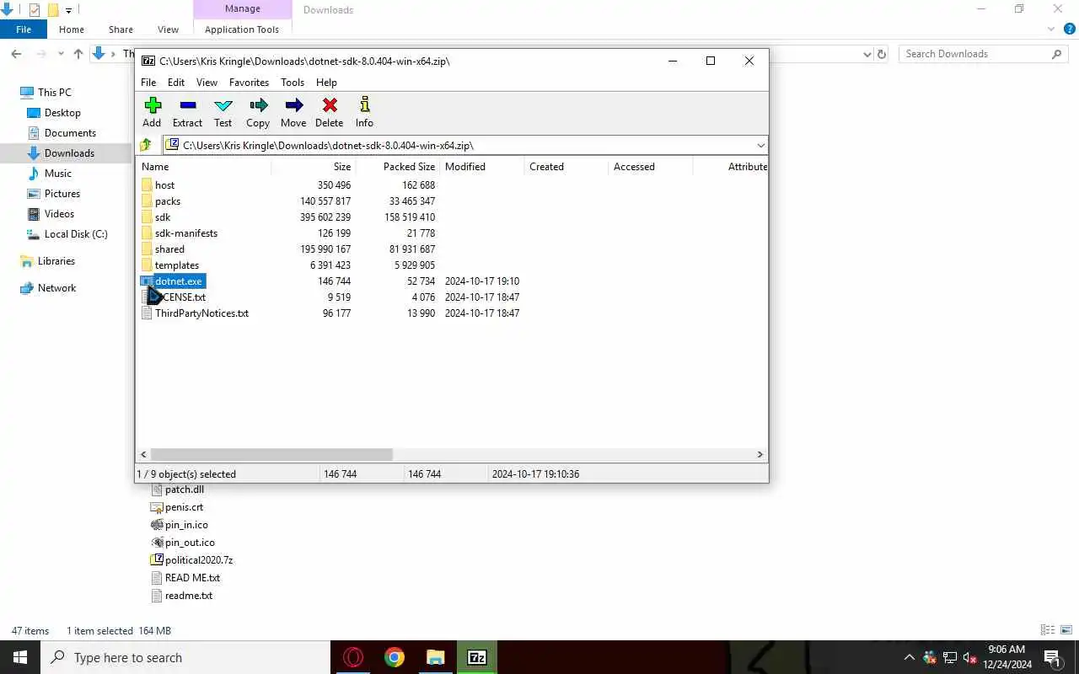Click the green Add toolbar icon
The image size is (1079, 674).
tap(152, 105)
